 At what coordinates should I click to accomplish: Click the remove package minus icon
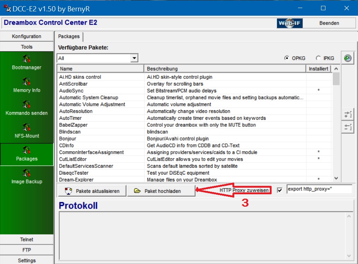point(348,127)
